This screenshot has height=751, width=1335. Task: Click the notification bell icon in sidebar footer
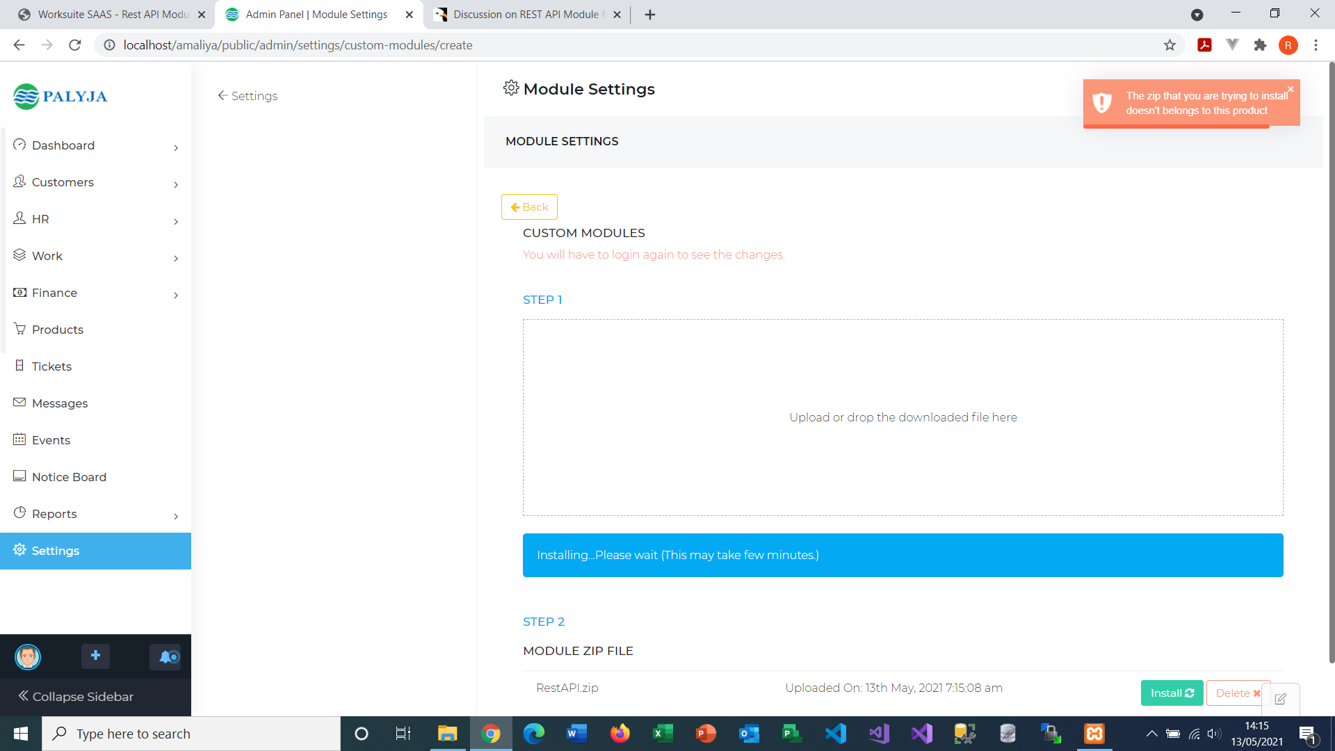coord(165,656)
